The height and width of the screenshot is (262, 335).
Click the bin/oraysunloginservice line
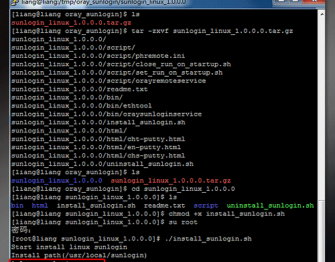click(x=107, y=114)
